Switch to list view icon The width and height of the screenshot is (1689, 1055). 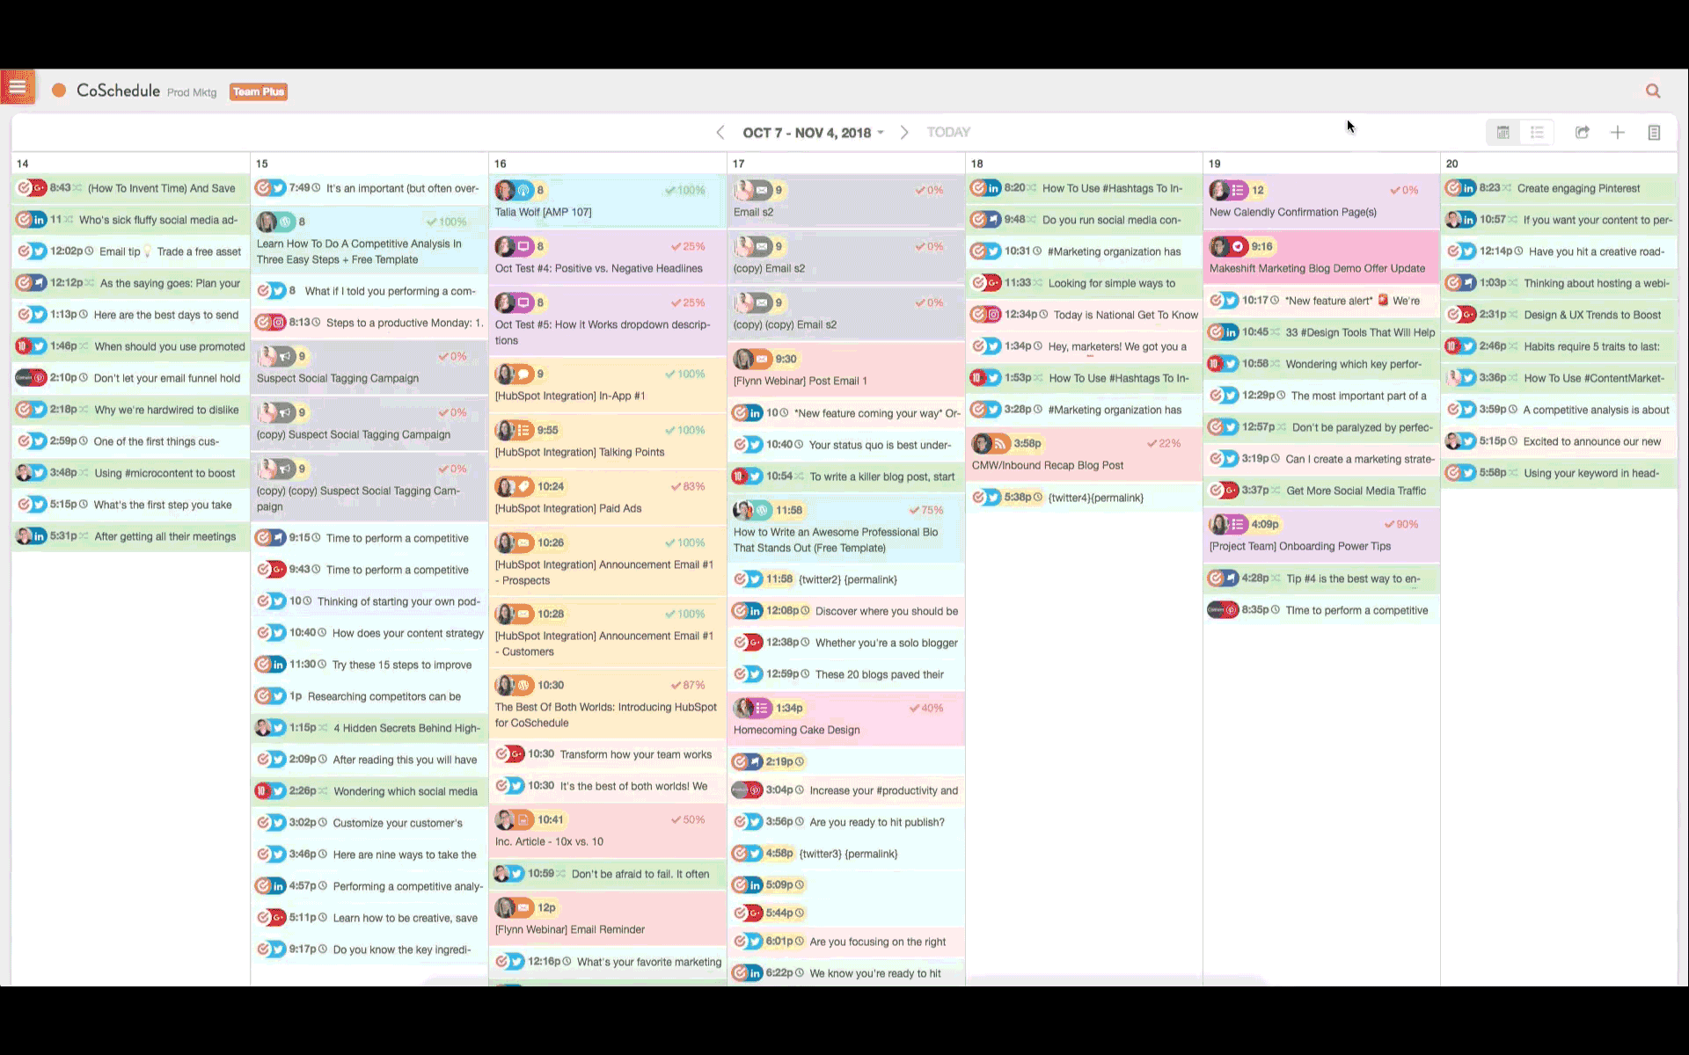tap(1537, 133)
